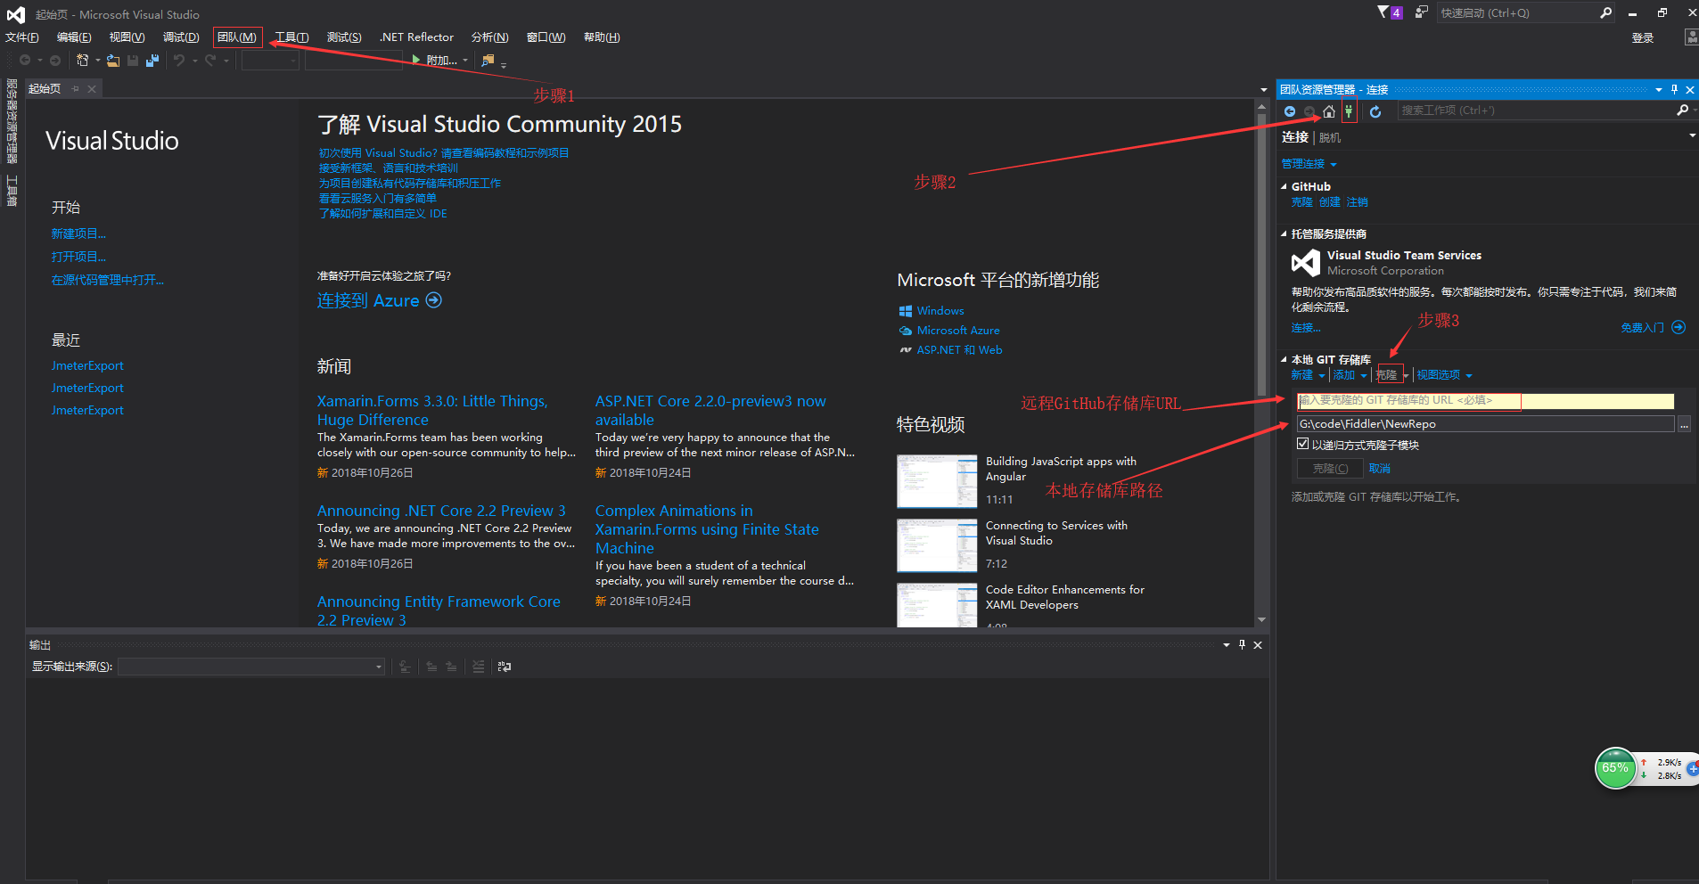Collapse the 本地 GIT 存储库 section

tap(1284, 359)
